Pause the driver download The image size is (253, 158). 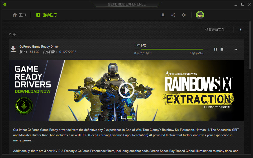[x=215, y=49]
